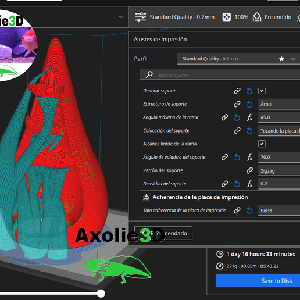Reset Colocación del soporte value
The image size is (300, 300).
pos(249,131)
